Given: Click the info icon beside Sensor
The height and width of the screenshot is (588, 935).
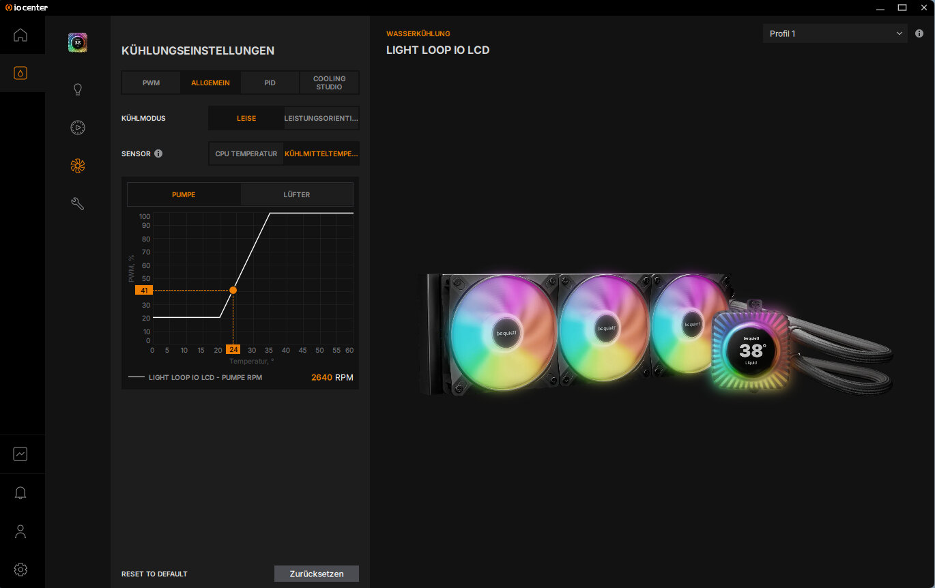Looking at the screenshot, I should (x=158, y=153).
